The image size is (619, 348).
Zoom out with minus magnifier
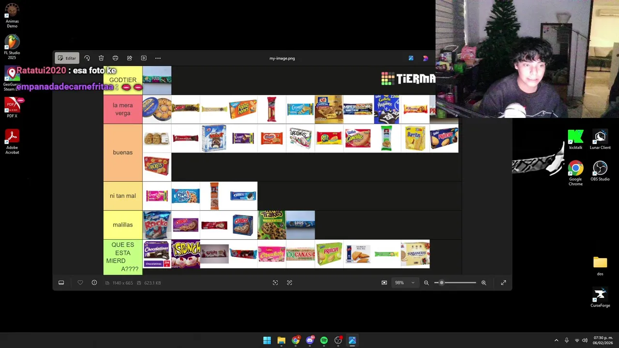[427, 283]
